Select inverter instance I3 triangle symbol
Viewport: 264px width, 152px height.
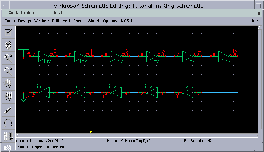click(152, 56)
